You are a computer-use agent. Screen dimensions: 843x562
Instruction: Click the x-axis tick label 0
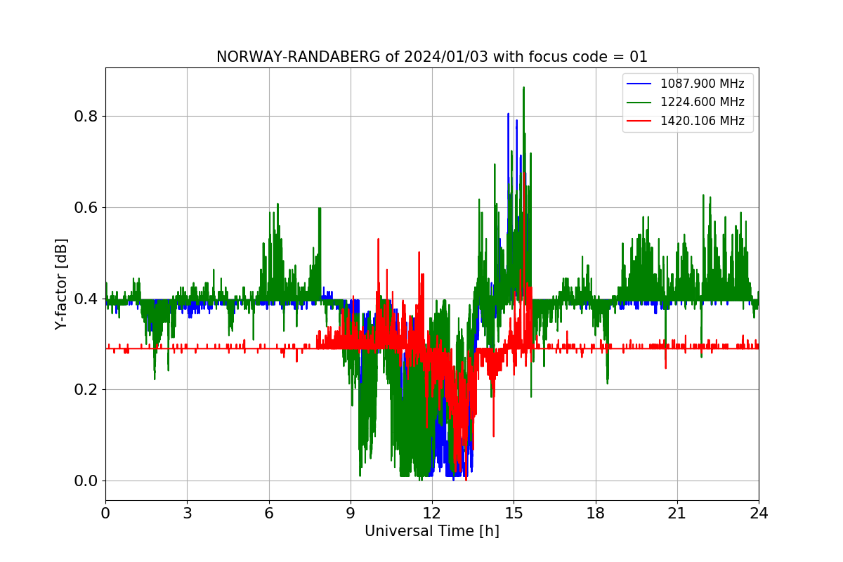pyautogui.click(x=105, y=514)
